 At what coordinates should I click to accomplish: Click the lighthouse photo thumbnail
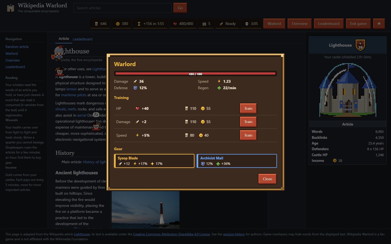click(146, 210)
